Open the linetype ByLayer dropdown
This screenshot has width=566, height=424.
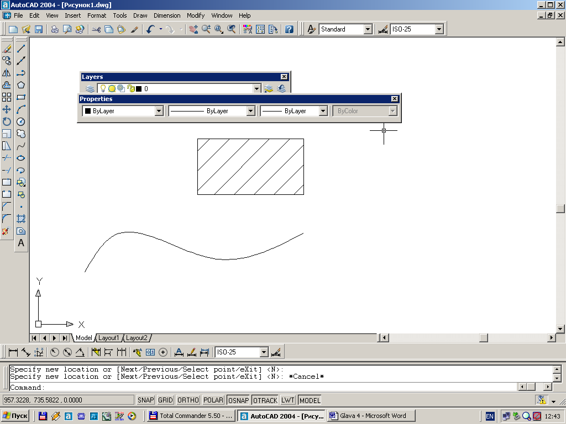pyautogui.click(x=251, y=111)
